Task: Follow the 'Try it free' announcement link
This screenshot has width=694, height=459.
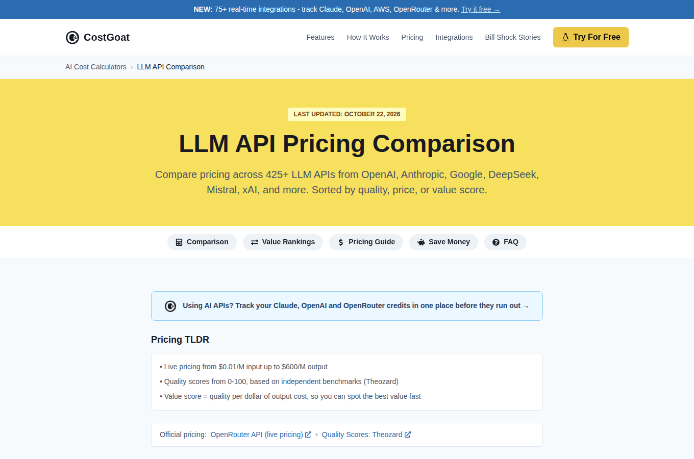Action: [x=481, y=9]
